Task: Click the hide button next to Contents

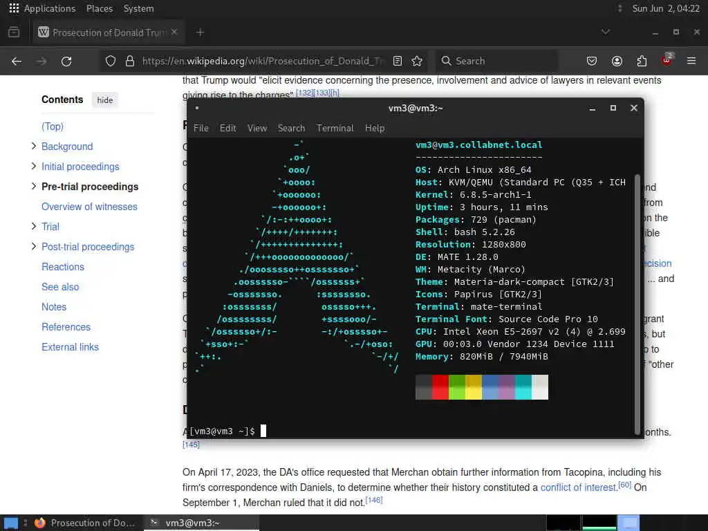Action: (105, 100)
